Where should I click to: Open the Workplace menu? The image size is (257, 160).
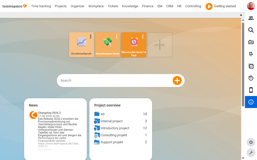point(96,6)
